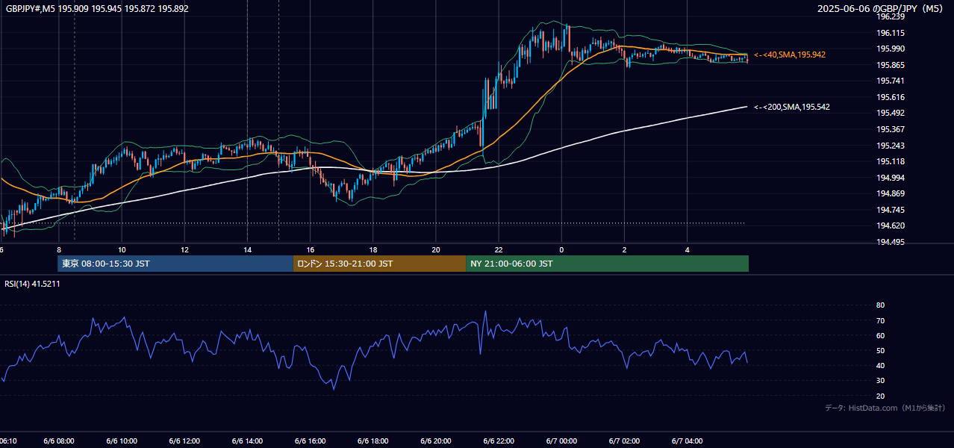
Task: Click the RSI scale level 40
Action: 880,366
